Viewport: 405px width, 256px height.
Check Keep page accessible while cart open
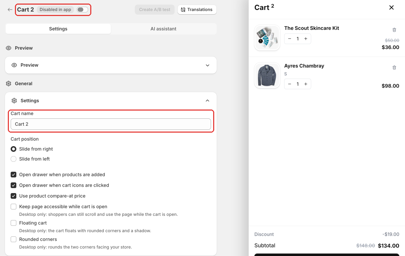click(13, 207)
